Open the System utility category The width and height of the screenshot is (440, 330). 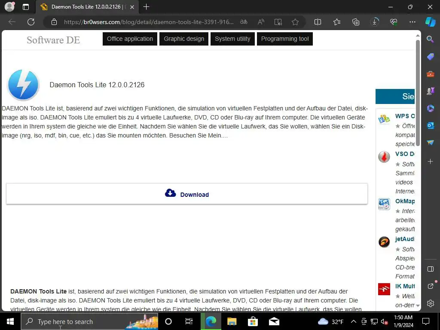[x=232, y=39]
